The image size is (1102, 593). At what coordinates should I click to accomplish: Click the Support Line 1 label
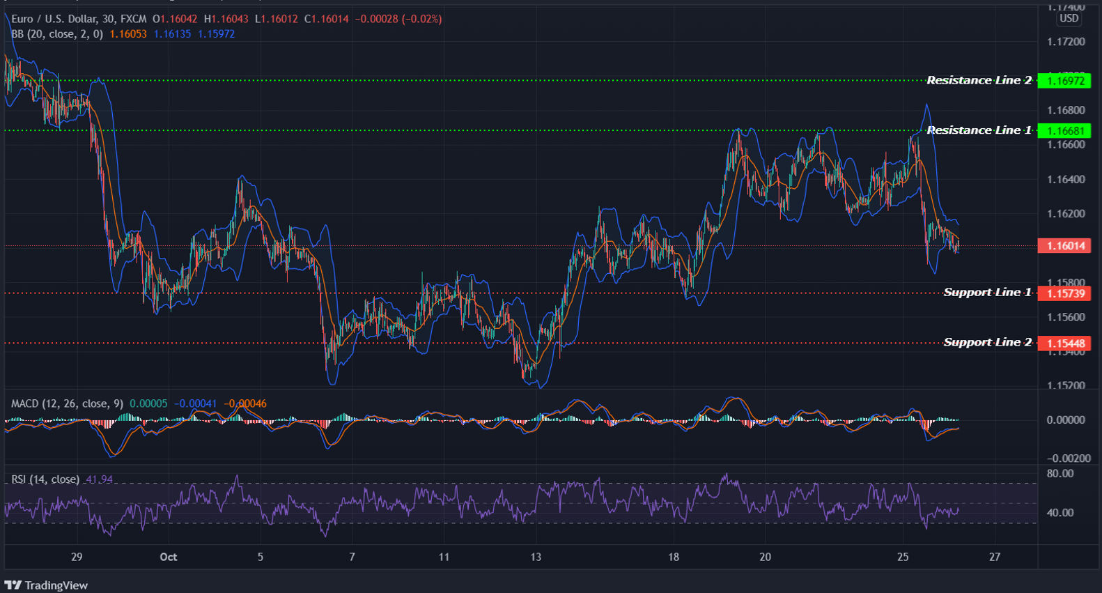tap(987, 292)
